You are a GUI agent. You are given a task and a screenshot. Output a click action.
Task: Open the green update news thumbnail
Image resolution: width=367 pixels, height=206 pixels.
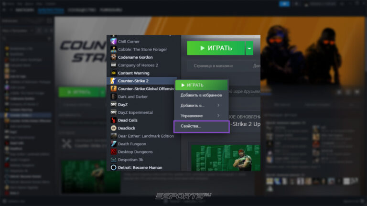click(226, 158)
